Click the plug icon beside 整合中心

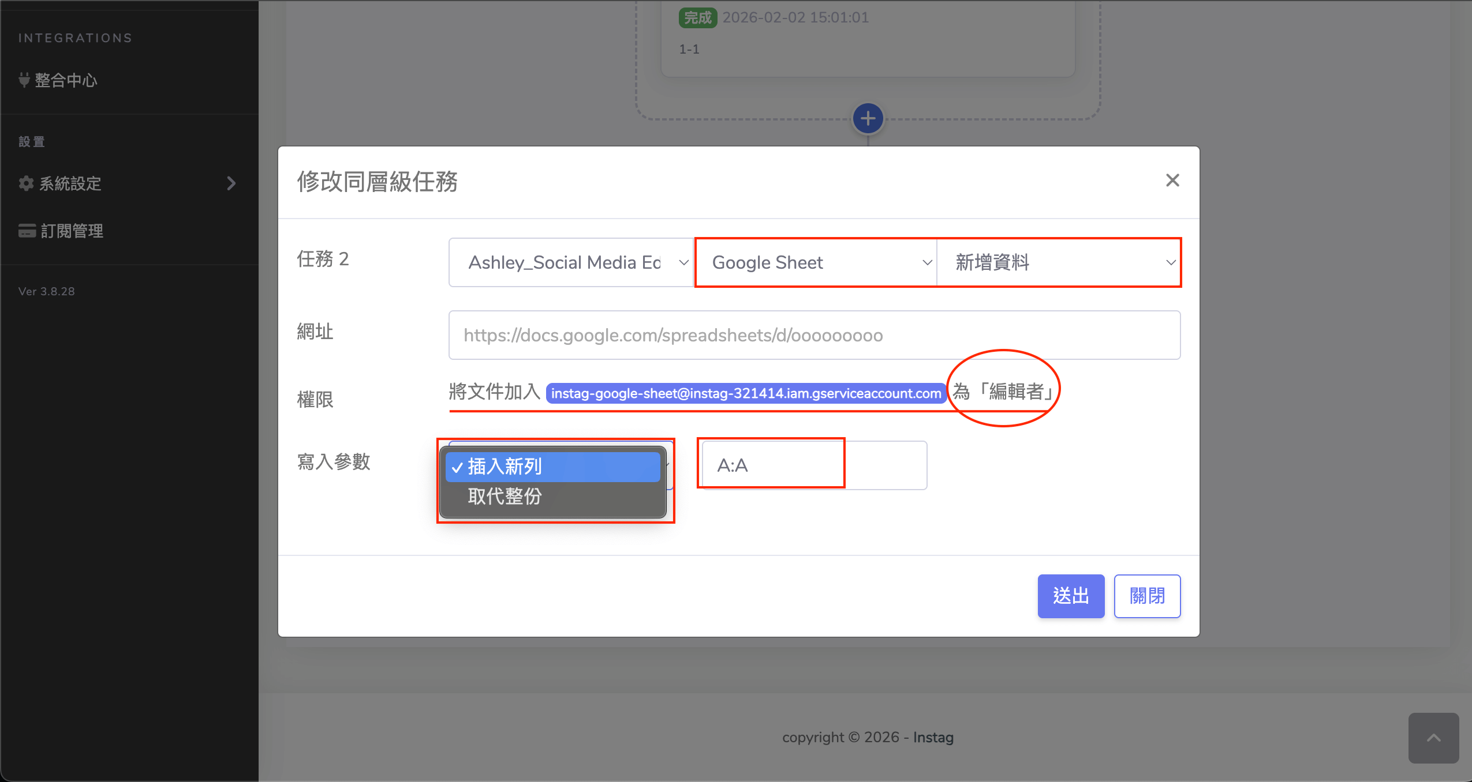pyautogui.click(x=24, y=80)
